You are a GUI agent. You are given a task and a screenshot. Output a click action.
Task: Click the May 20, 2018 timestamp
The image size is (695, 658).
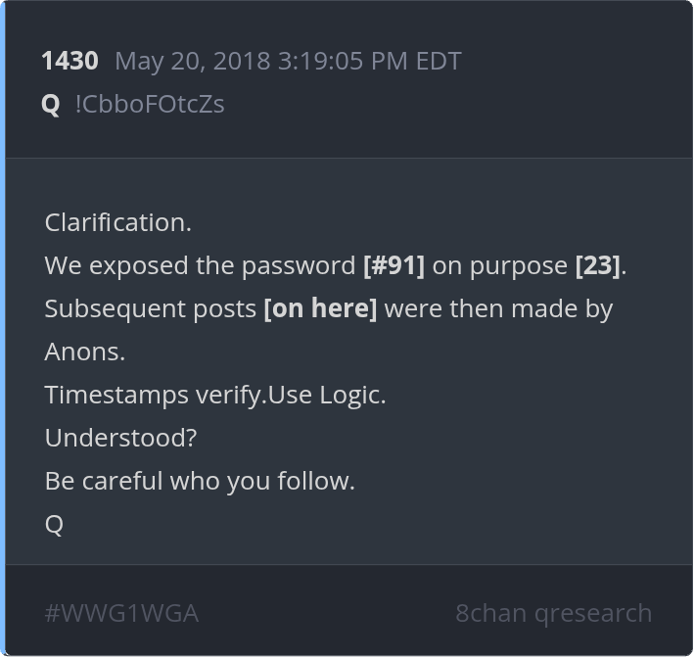pos(288,61)
